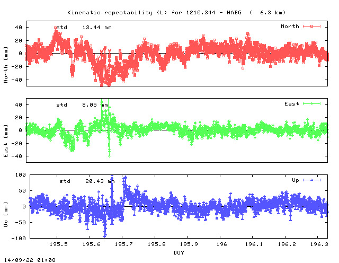Click x-axis tick label 196.1

(x=254, y=244)
